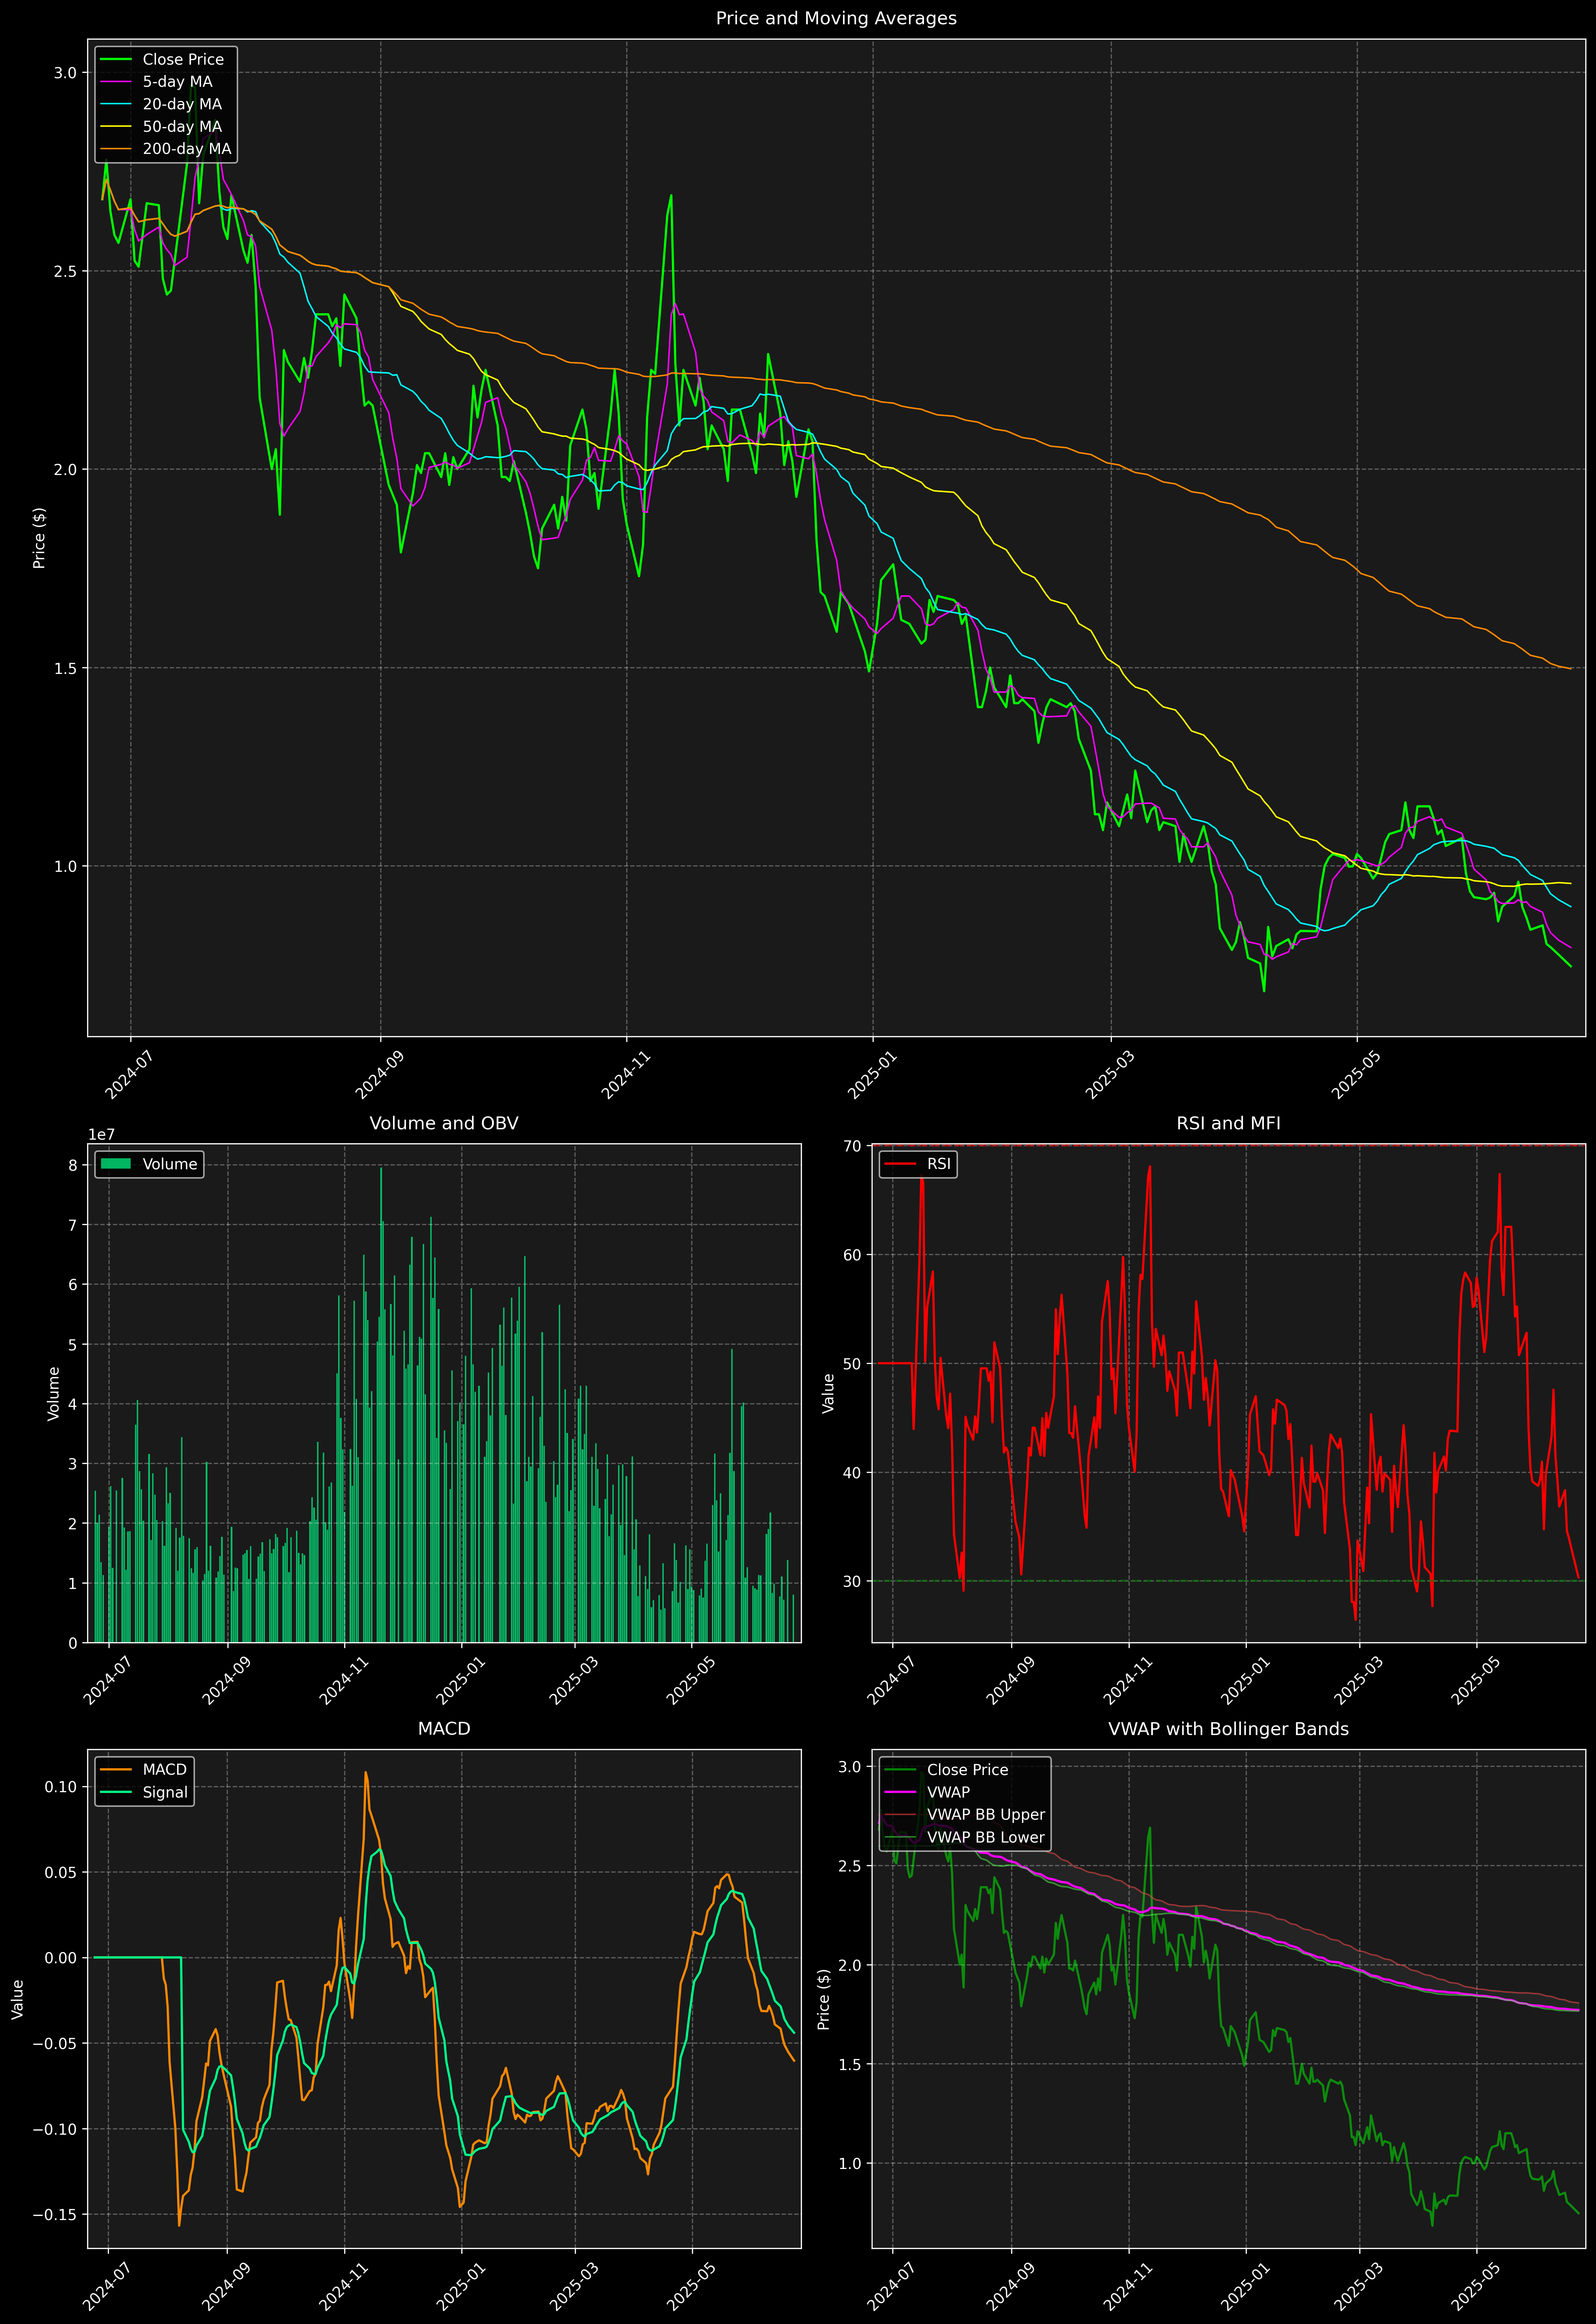Click the "MACD" chart title
This screenshot has height=2324, width=1596.
[444, 1729]
